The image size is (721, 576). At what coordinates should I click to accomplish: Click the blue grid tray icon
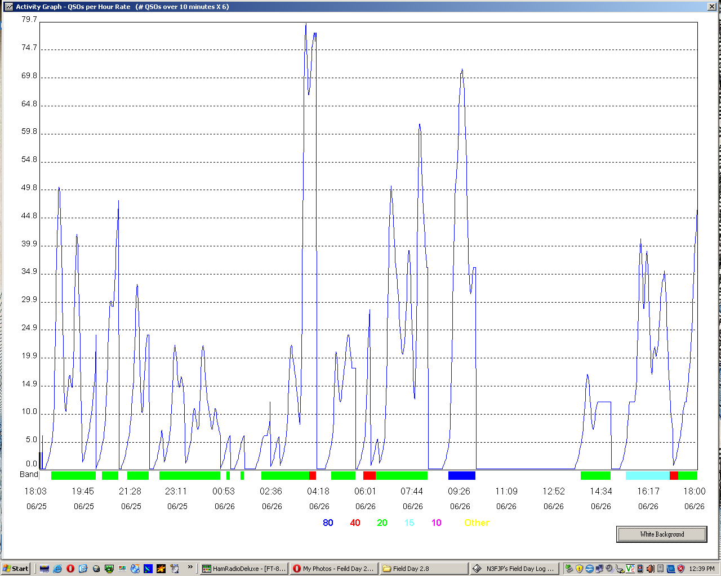tap(671, 569)
